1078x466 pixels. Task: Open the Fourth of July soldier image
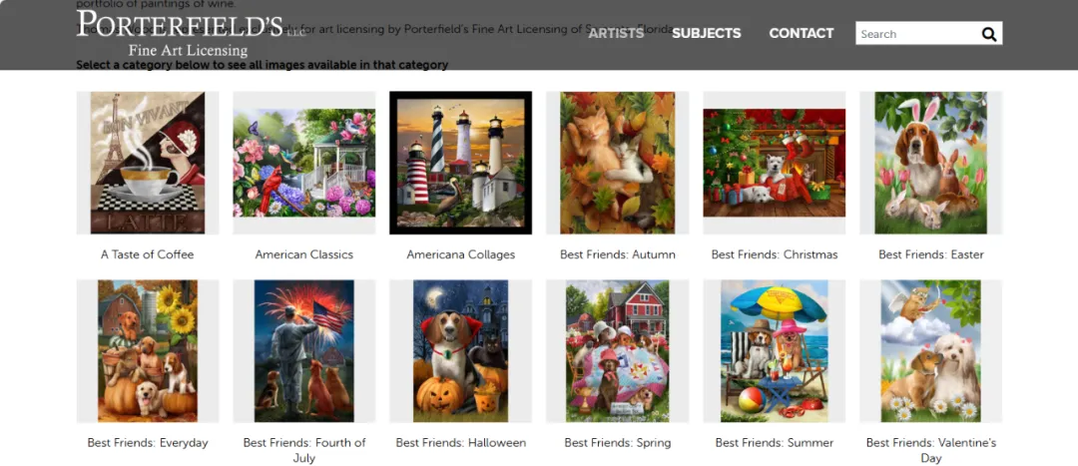coord(303,350)
